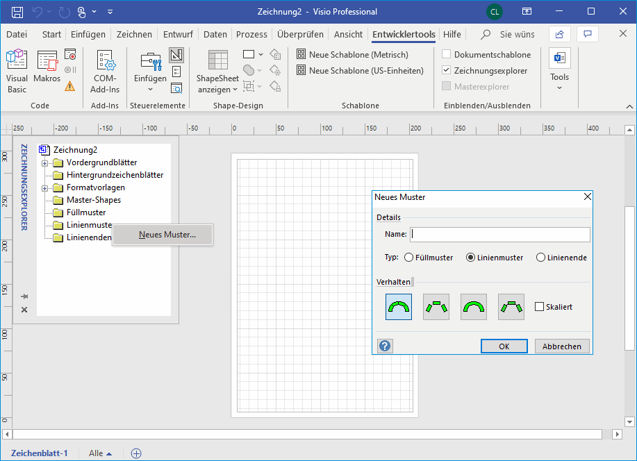Switch to the Einfügen ribbon tab
637x461 pixels.
coord(88,34)
